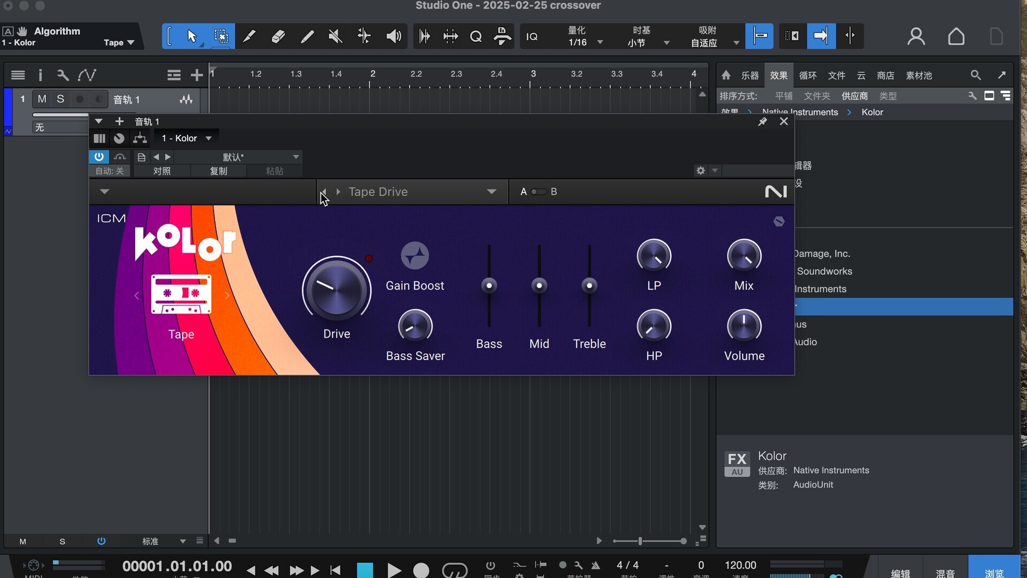Select the Draw line tool
This screenshot has width=1027, height=578.
[307, 36]
